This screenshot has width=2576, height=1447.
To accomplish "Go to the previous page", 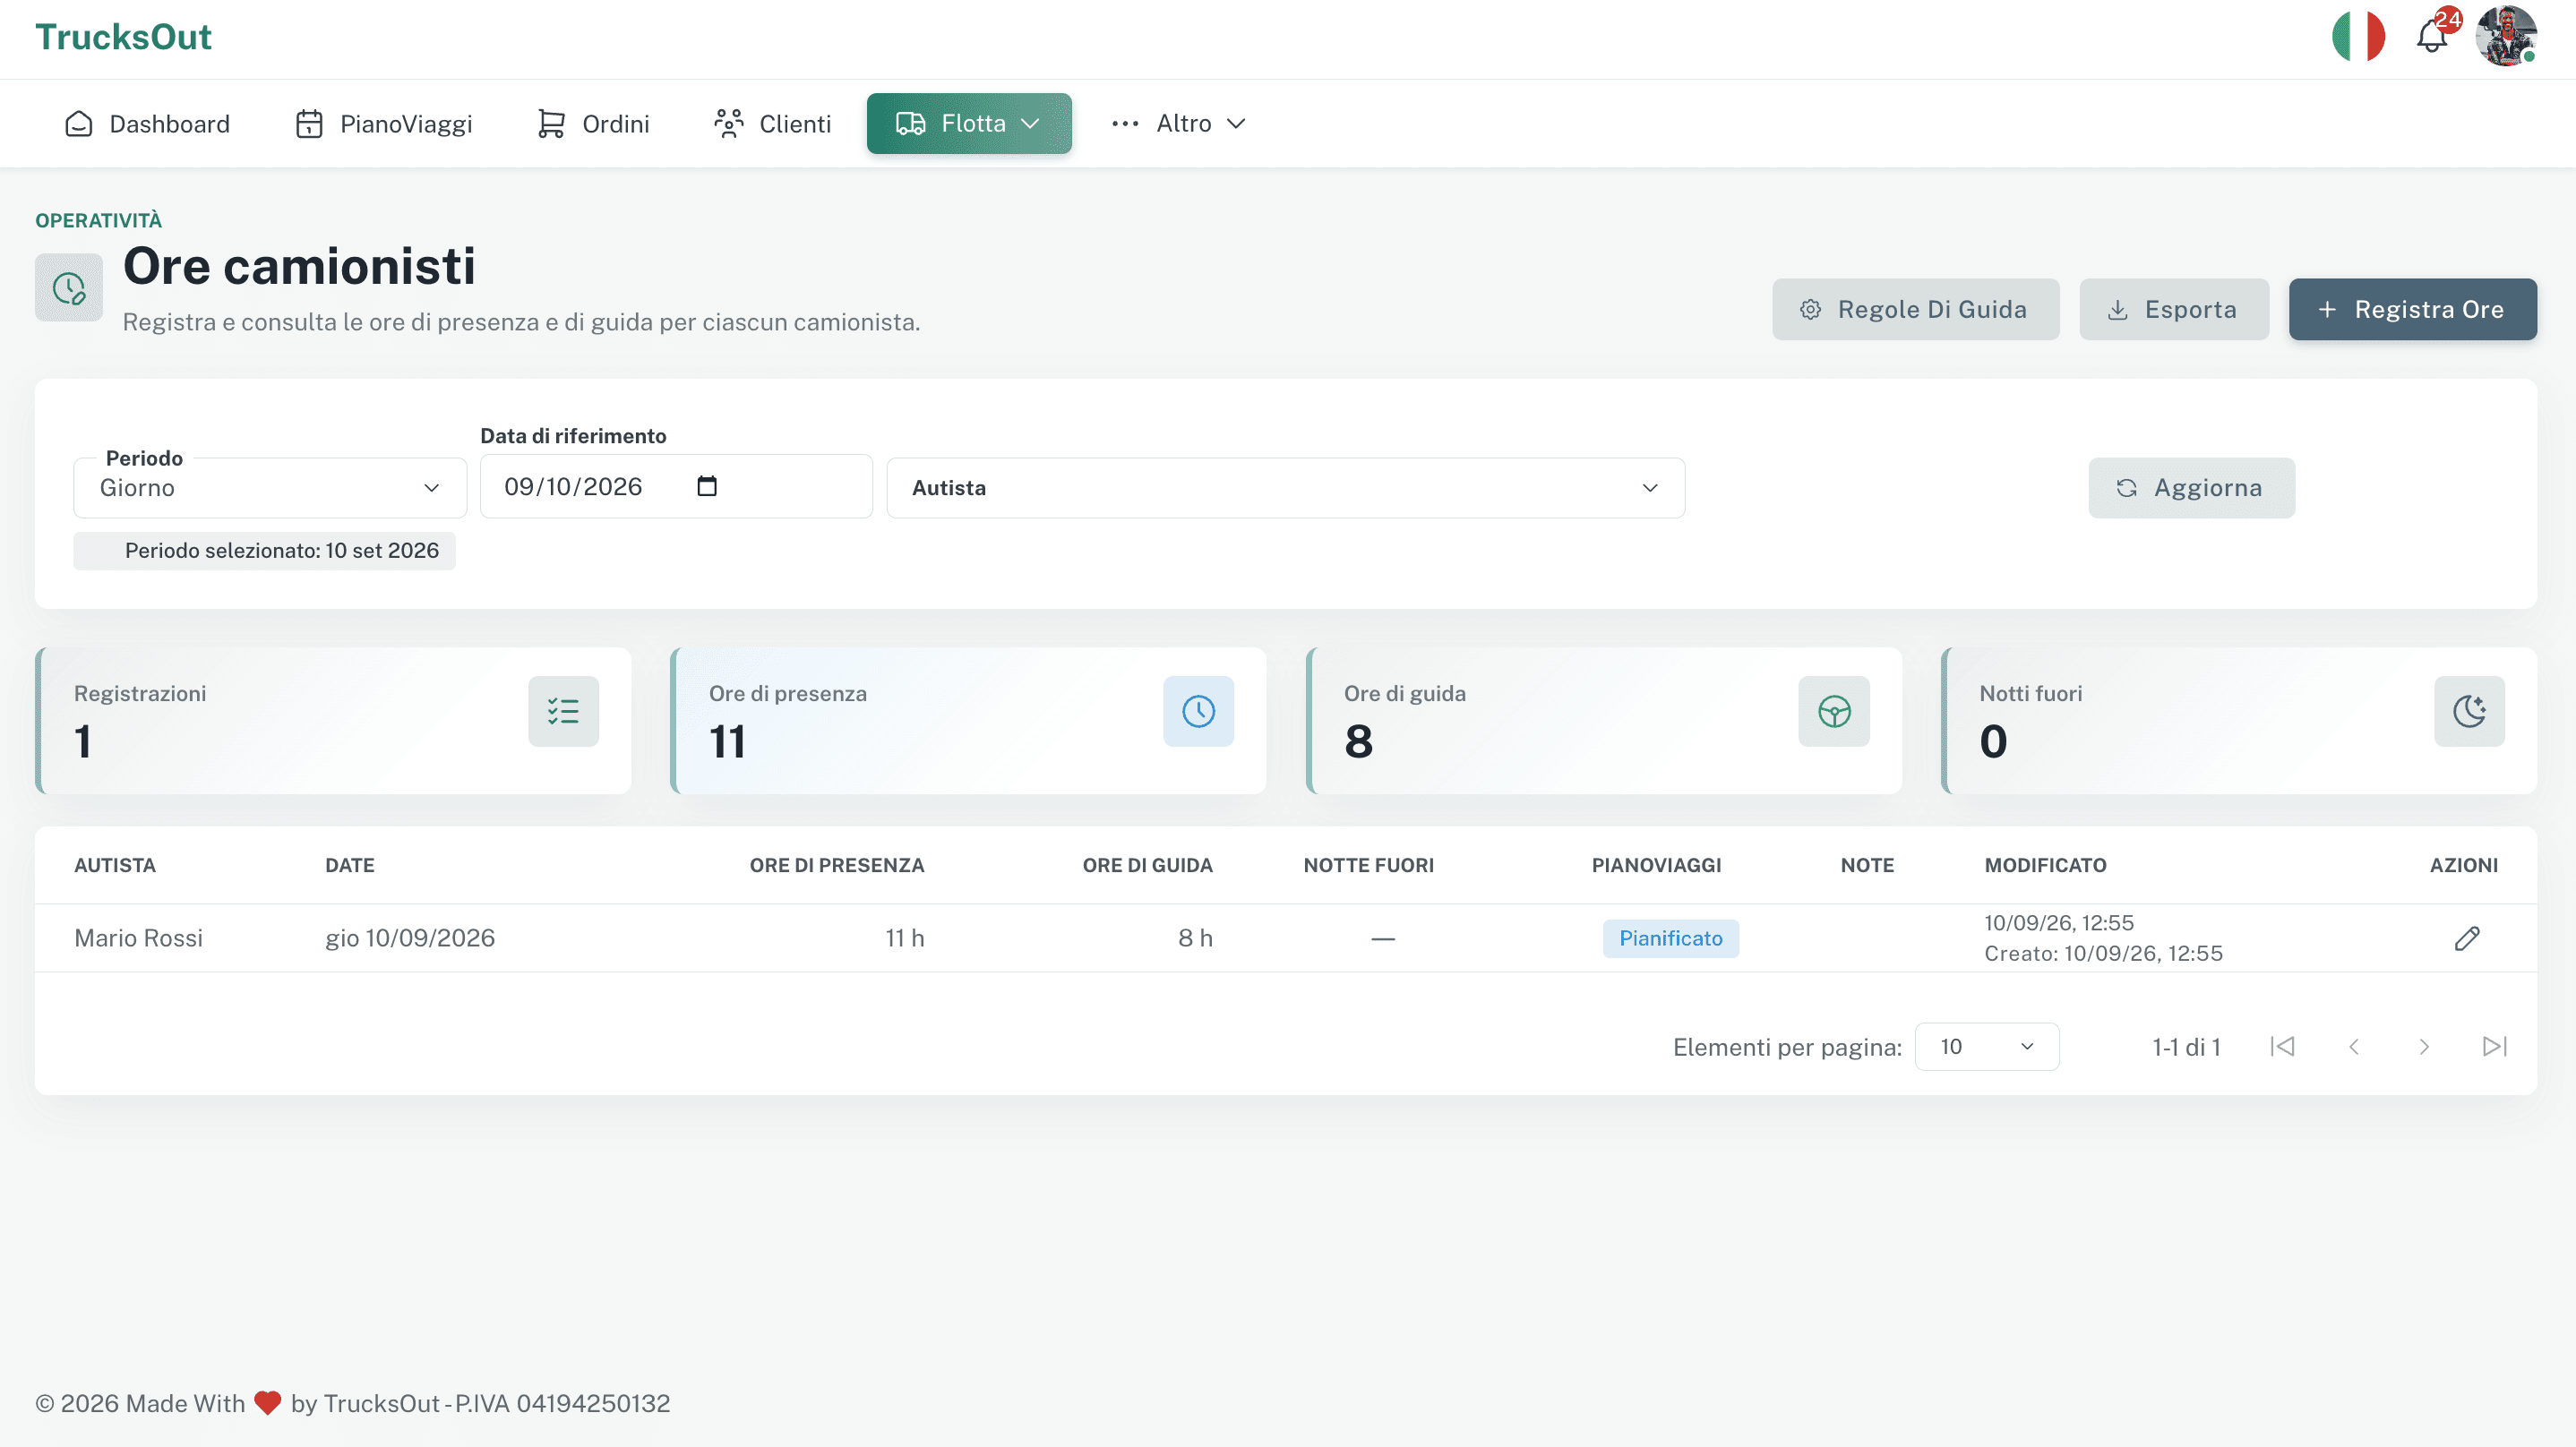I will (2354, 1046).
